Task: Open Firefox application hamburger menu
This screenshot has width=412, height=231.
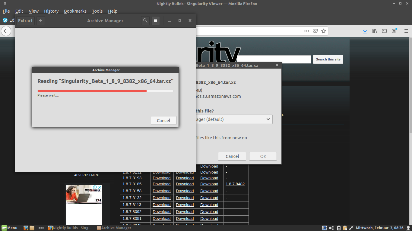Action: click(406, 31)
